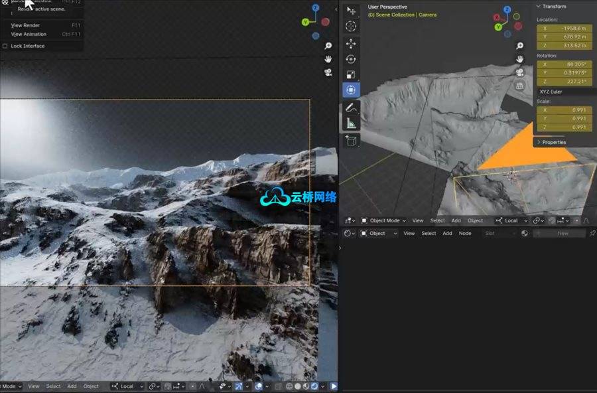The width and height of the screenshot is (597, 393).
Task: Switch right viewport to orthographic grid view
Action: (520, 86)
